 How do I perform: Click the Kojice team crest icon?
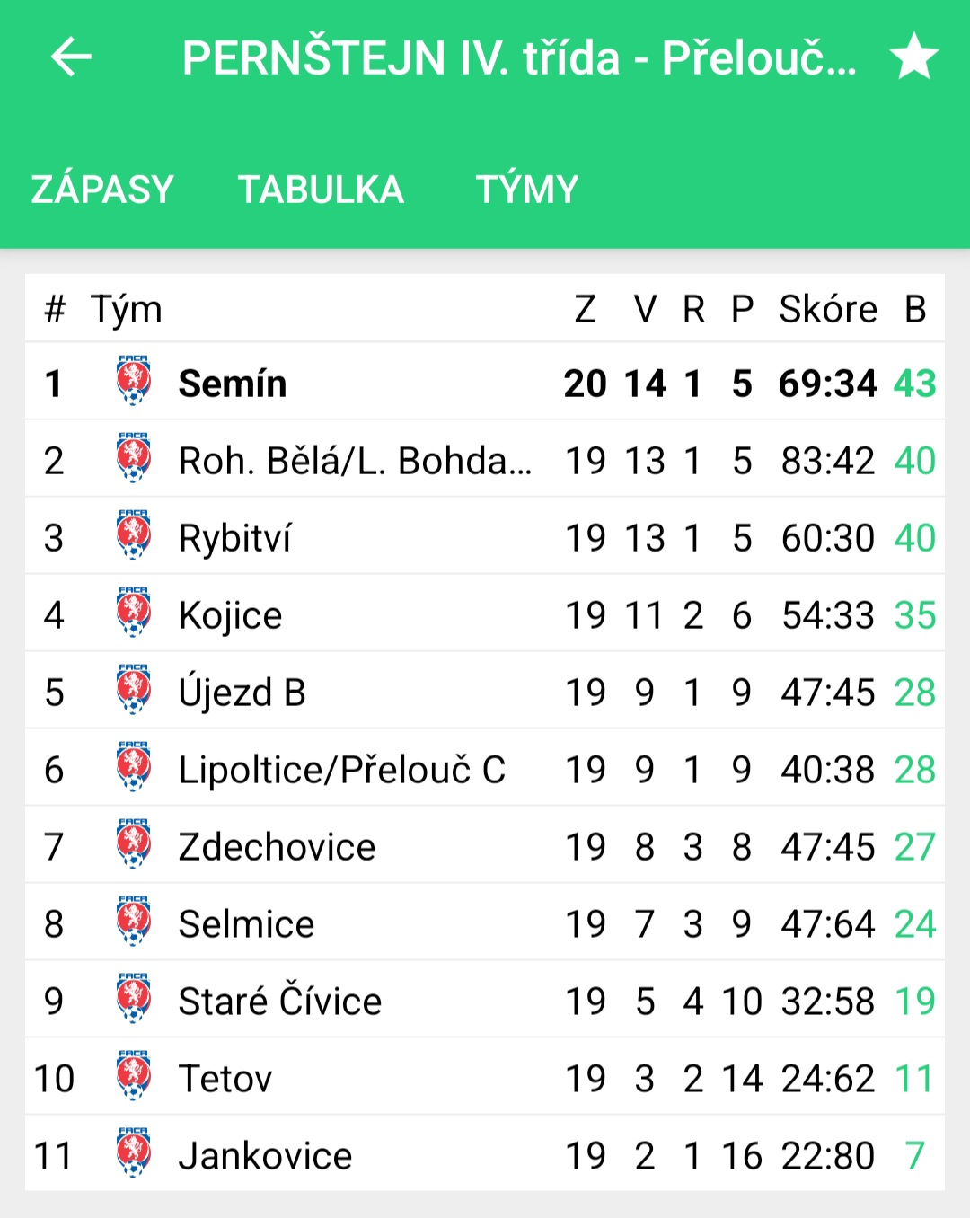(x=134, y=613)
